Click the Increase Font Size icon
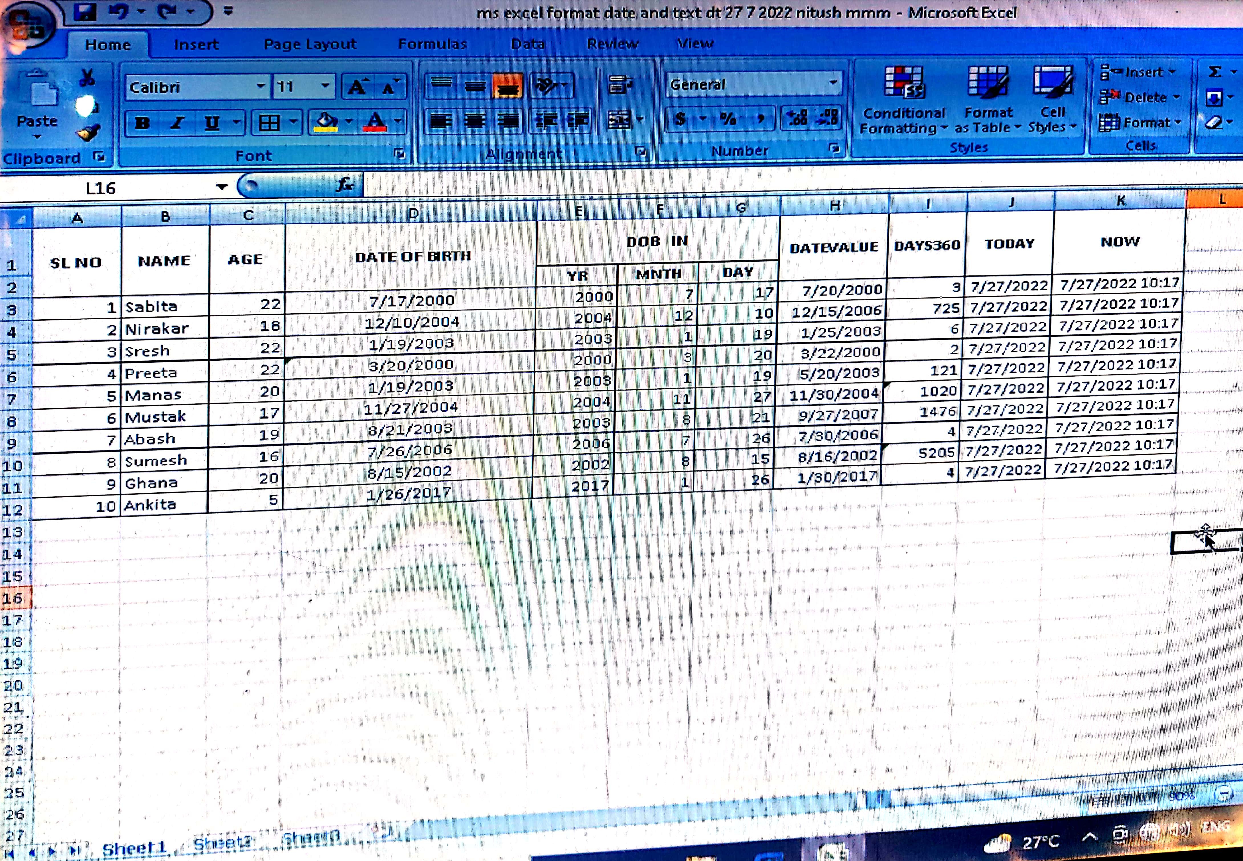This screenshot has height=861, width=1243. (x=358, y=87)
